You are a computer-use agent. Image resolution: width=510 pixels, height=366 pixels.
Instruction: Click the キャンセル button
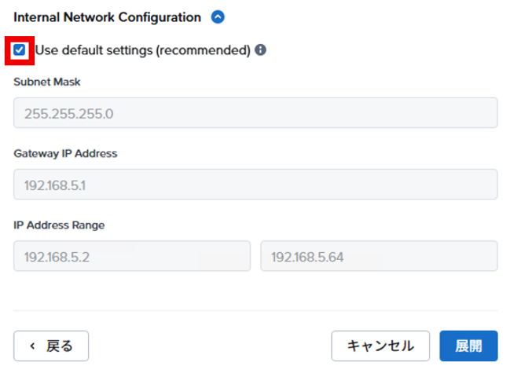[380, 346]
